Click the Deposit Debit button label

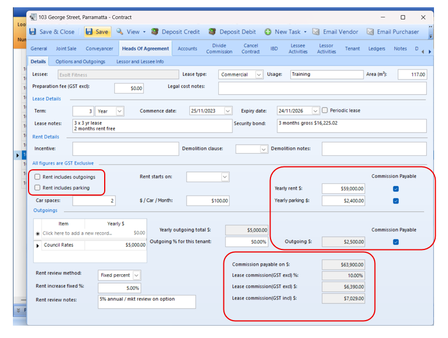(x=237, y=32)
